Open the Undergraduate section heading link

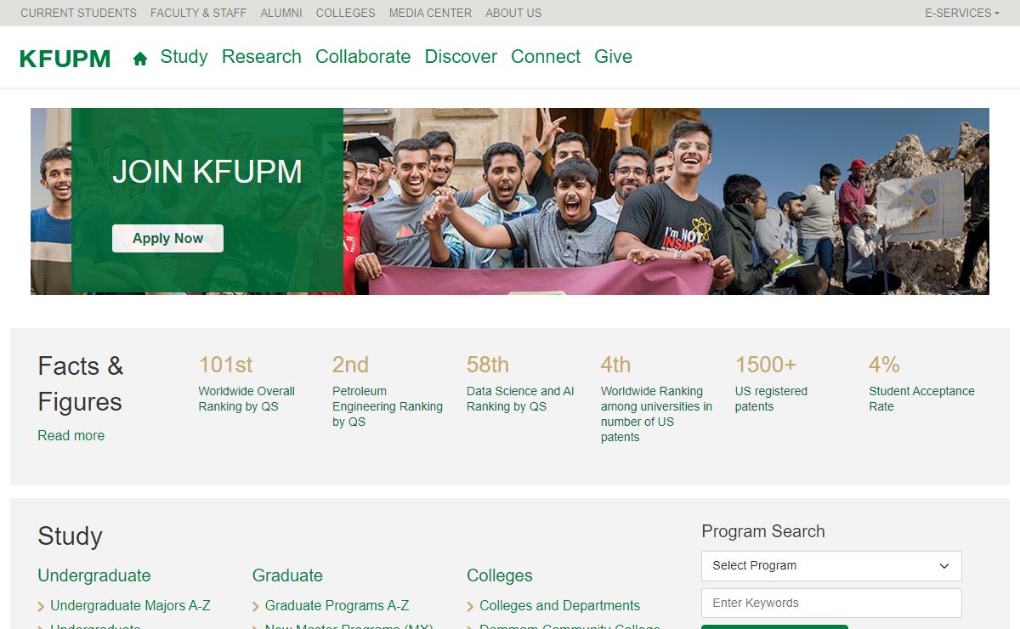(93, 575)
